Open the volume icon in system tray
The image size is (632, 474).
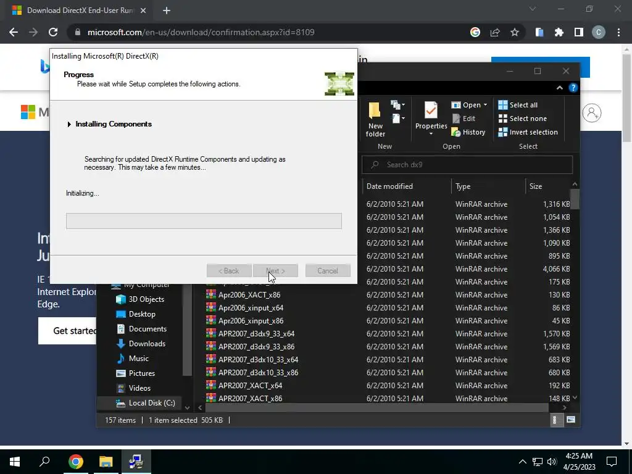pyautogui.click(x=552, y=462)
